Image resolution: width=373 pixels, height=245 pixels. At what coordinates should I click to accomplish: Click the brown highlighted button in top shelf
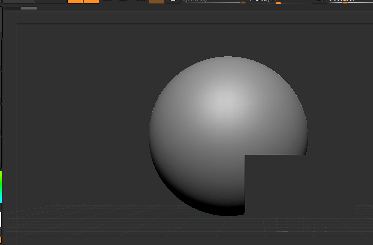tap(157, 1)
